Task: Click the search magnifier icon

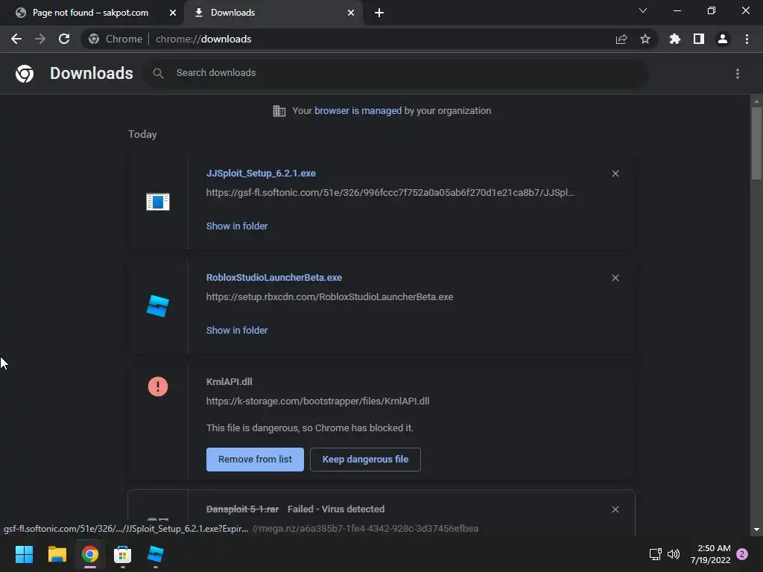Action: pyautogui.click(x=158, y=74)
